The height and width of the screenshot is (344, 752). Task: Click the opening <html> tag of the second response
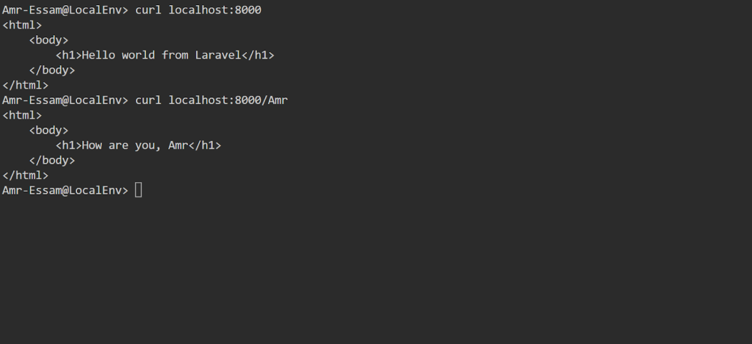pyautogui.click(x=22, y=115)
